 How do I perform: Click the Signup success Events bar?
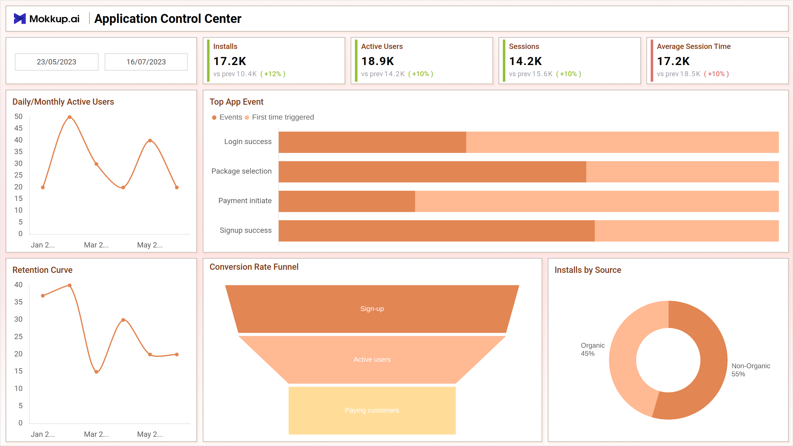pos(436,231)
